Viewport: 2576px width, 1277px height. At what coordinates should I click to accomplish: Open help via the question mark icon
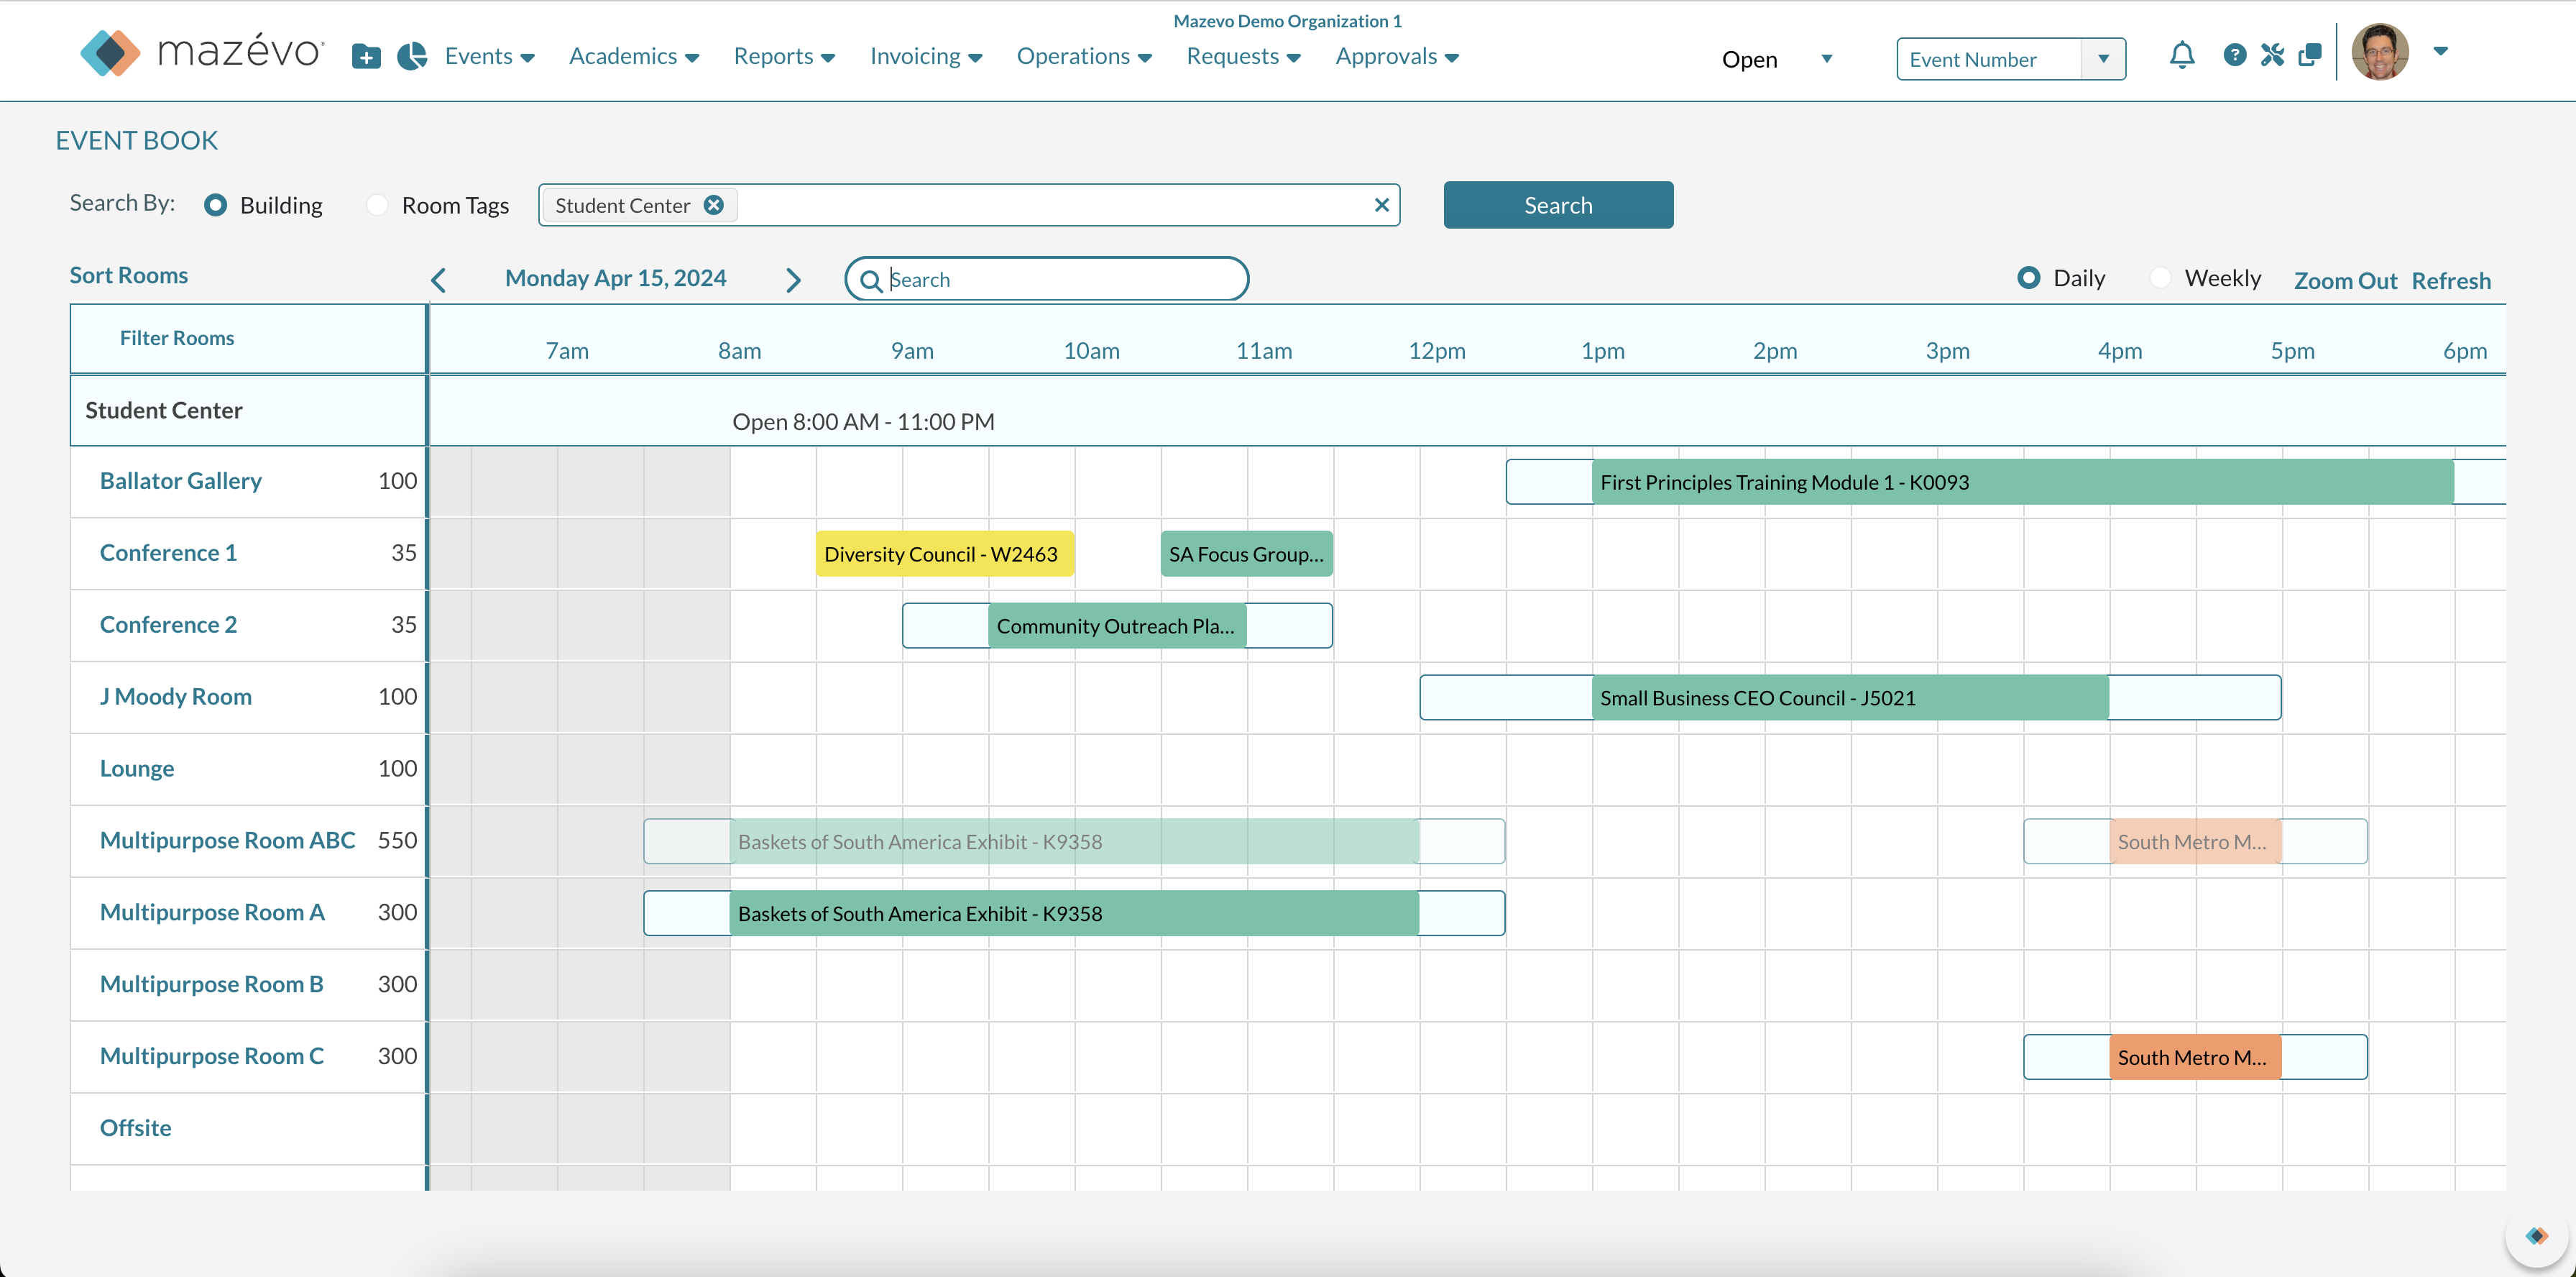[2235, 55]
